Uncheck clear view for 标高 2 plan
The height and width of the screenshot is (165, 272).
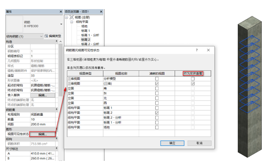point(157,112)
